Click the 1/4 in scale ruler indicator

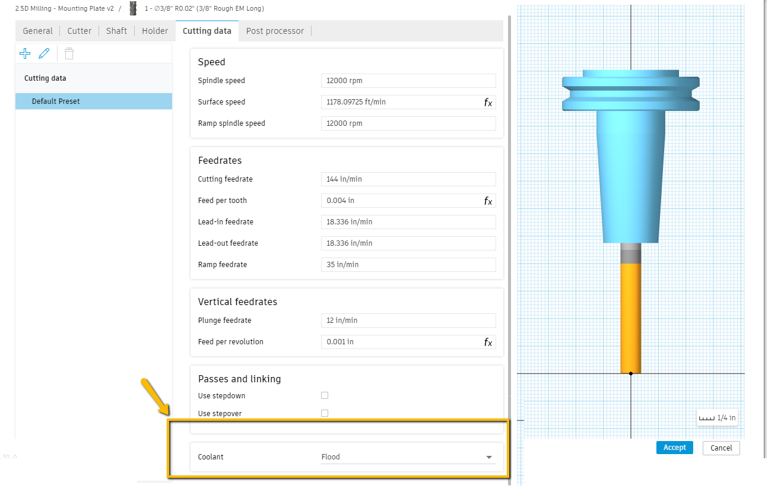point(717,418)
